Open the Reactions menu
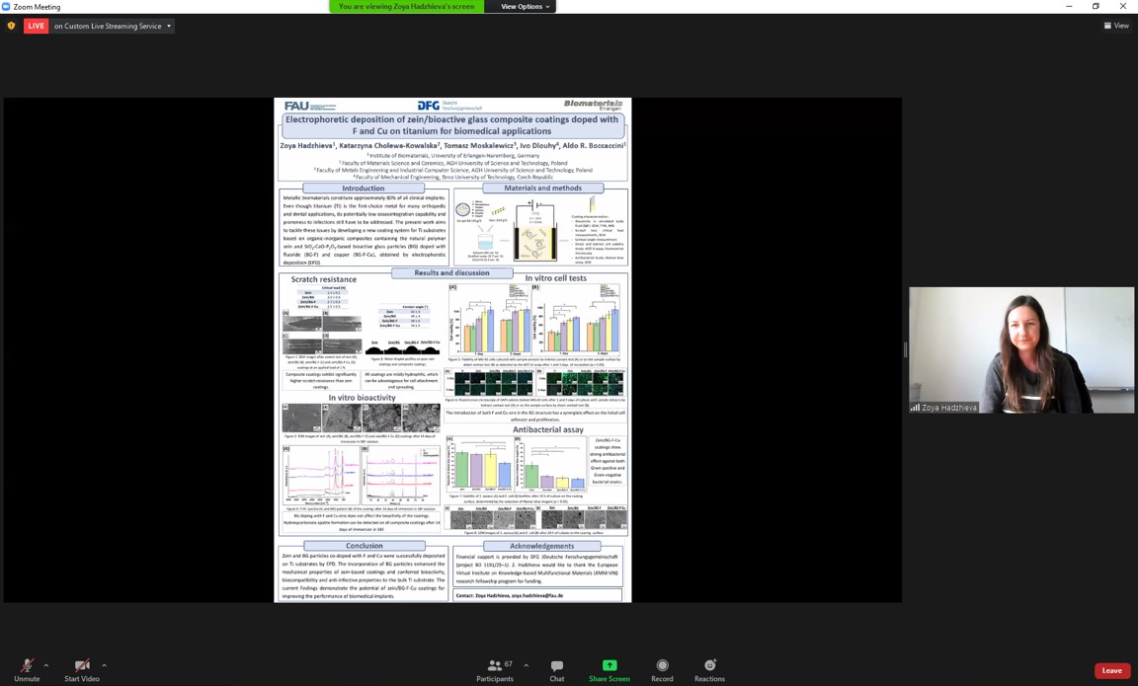Screen dimensions: 1138x686 pos(709,669)
